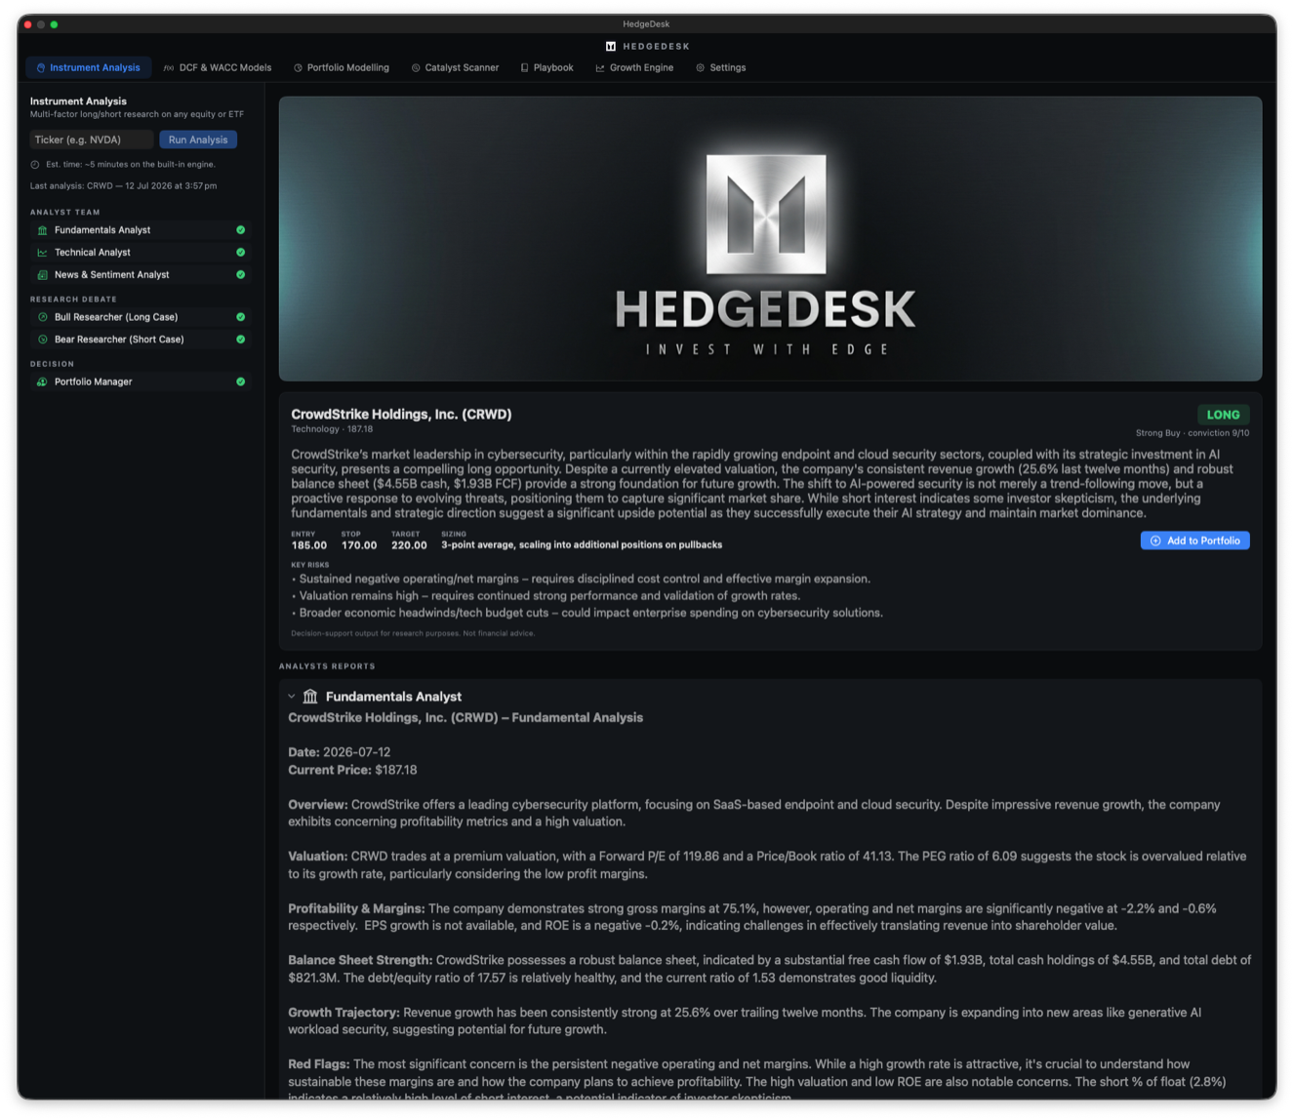
Task: Click the Technology · 187.18 subtitle
Action: (x=332, y=429)
